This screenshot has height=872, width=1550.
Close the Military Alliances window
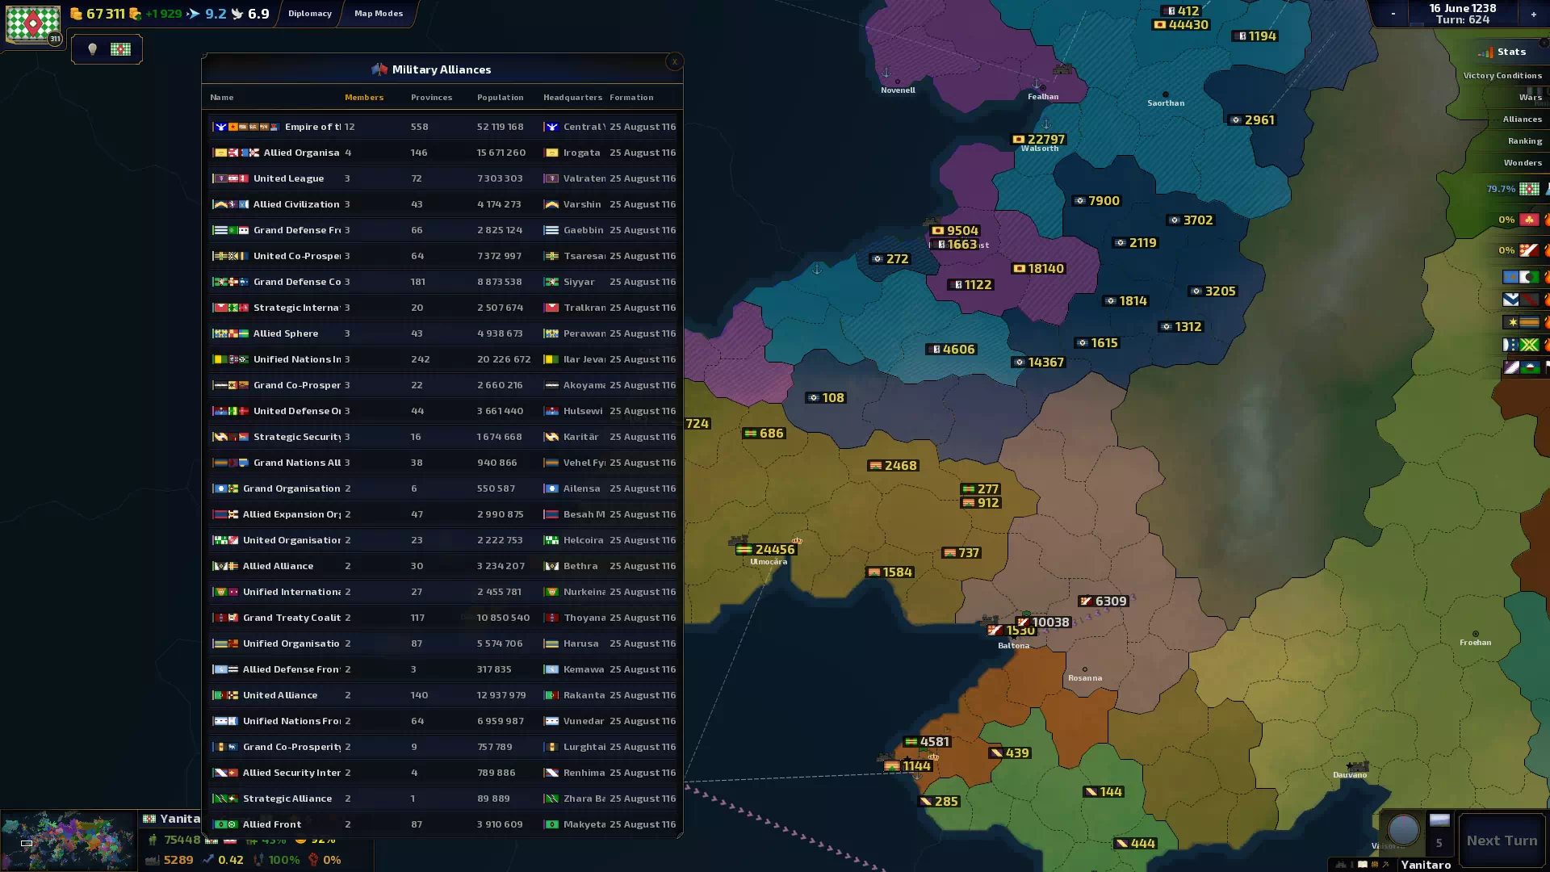[x=675, y=61]
